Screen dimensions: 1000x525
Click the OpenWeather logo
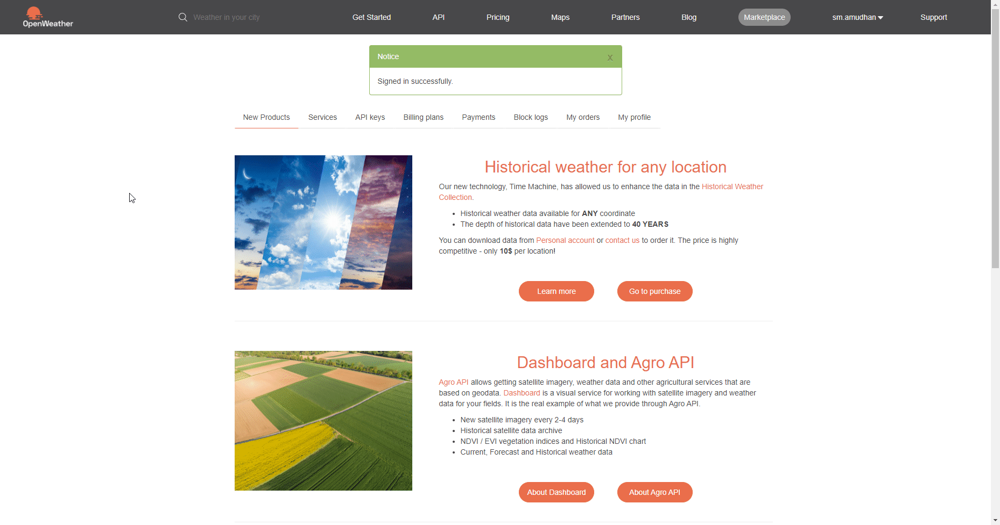47,17
